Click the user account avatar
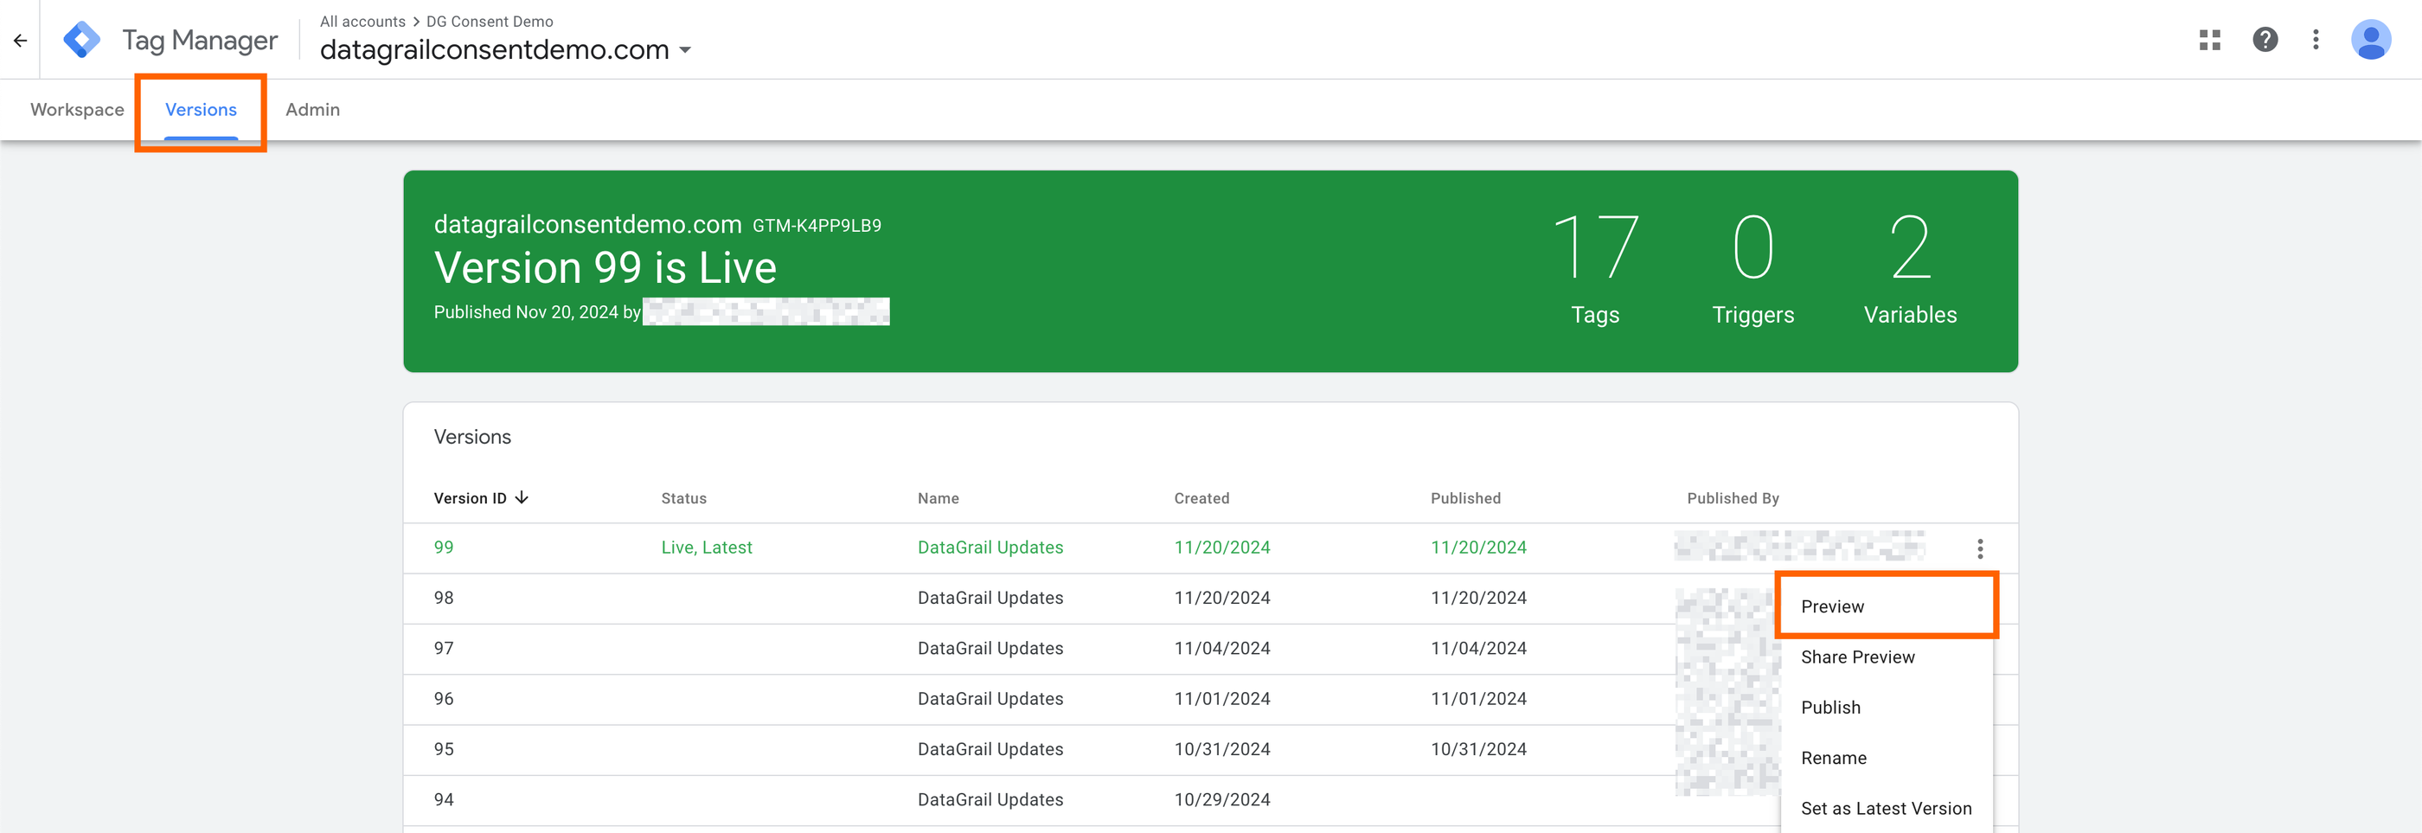The width and height of the screenshot is (2422, 833). click(2370, 40)
